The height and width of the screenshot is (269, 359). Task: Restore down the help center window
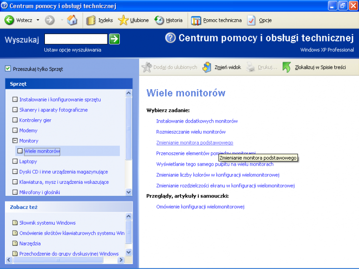(343, 6)
